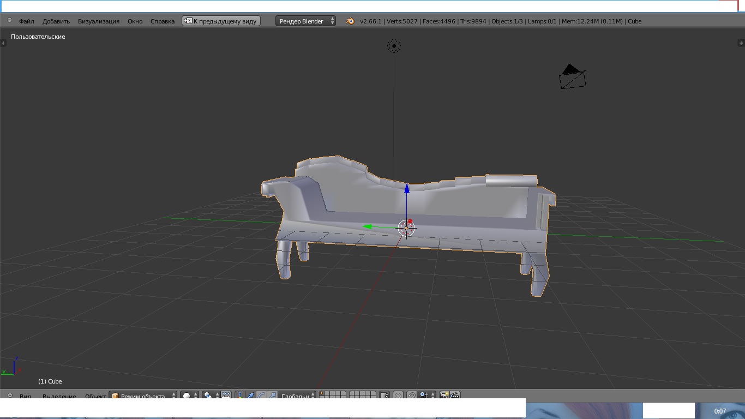Expand the left tool shelf plus handle
The width and height of the screenshot is (745, 419).
pyautogui.click(x=3, y=43)
